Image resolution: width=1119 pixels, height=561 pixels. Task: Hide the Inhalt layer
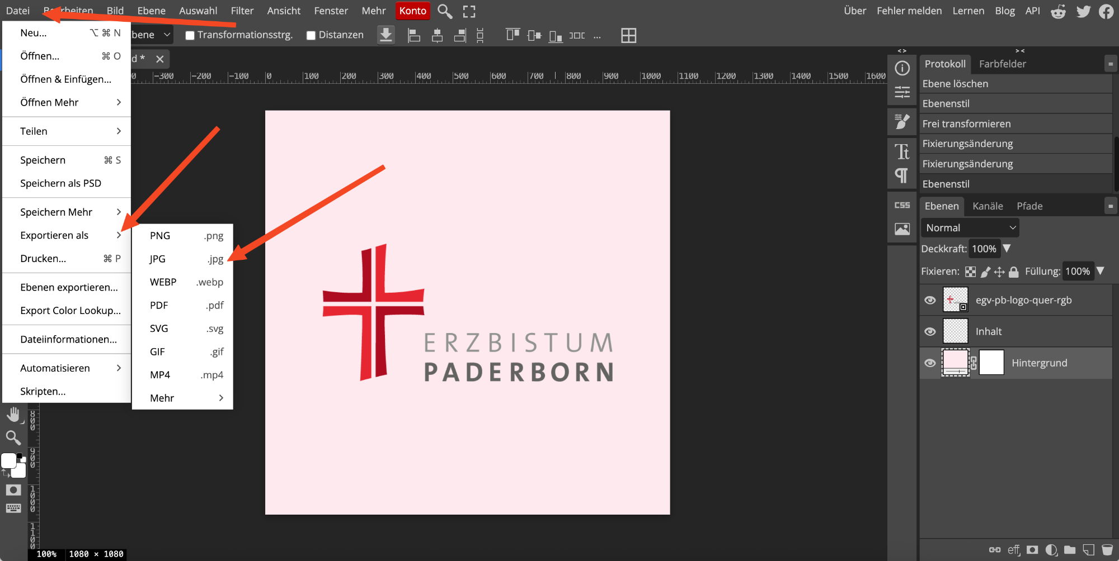point(930,331)
